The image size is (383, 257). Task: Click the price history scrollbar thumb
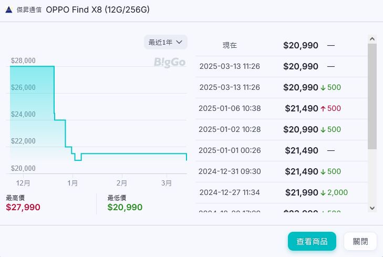pos(372,96)
